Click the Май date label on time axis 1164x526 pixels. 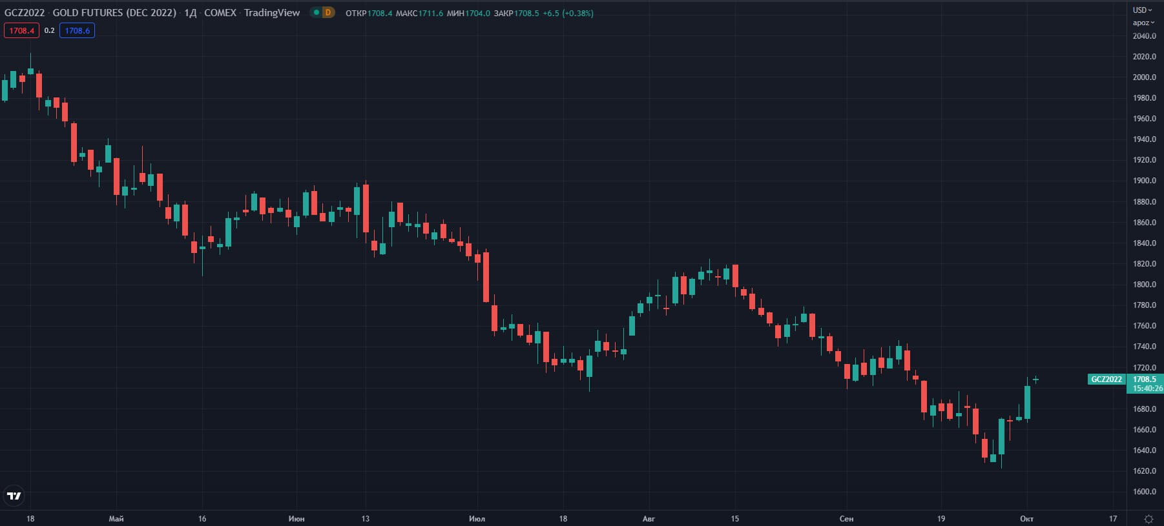click(x=116, y=519)
